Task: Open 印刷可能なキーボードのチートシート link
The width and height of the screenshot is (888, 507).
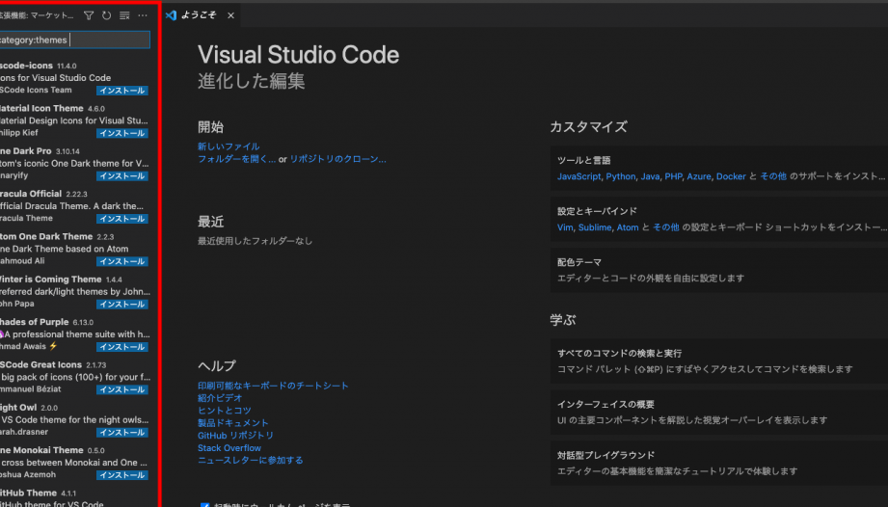Action: click(x=273, y=386)
